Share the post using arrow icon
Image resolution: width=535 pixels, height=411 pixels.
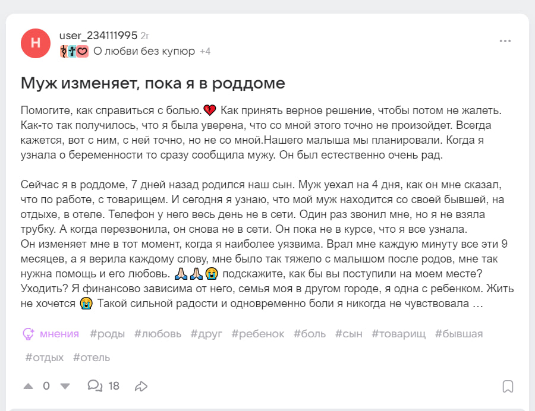click(x=141, y=386)
